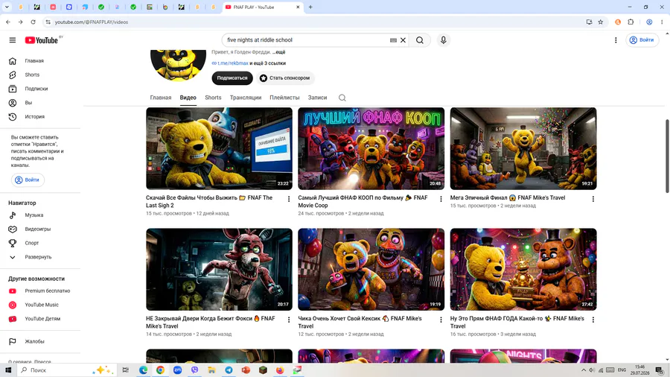This screenshot has height=377, width=670.
Task: Open the browser tab list dropdown arrow
Action: click(7, 7)
